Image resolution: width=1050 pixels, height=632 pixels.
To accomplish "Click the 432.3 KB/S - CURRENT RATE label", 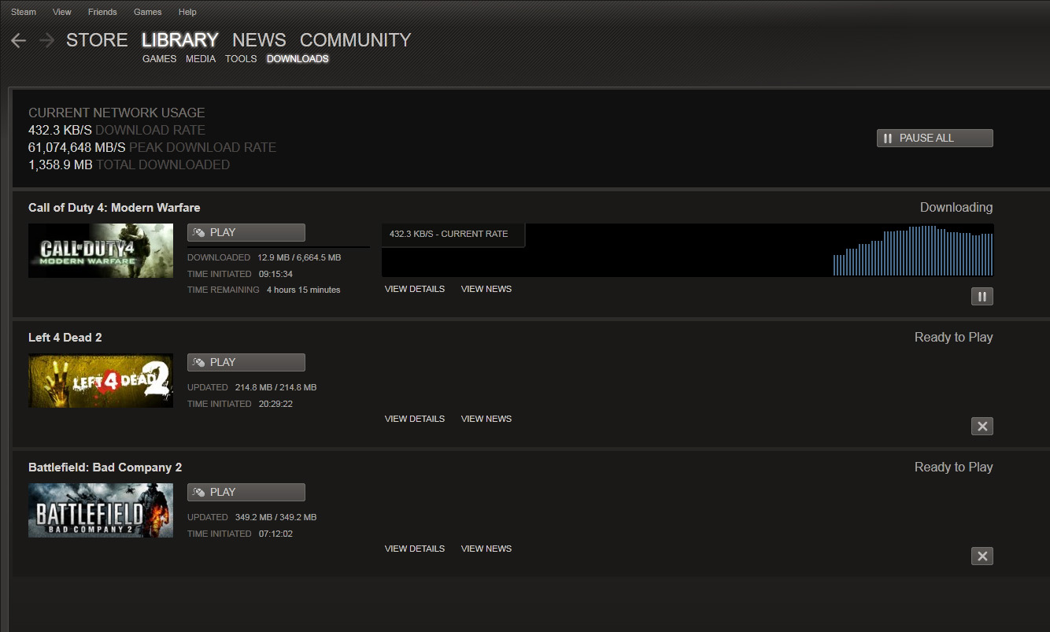I will click(449, 234).
